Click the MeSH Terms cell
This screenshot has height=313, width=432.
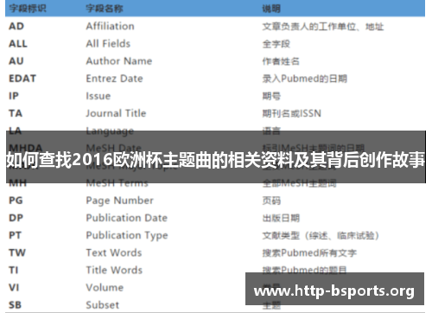coord(117,183)
